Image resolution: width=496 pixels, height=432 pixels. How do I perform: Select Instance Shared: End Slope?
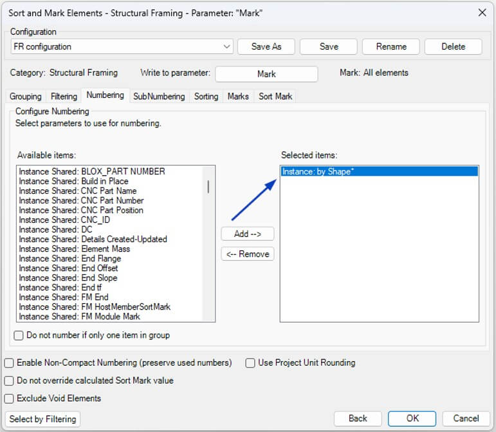(110, 277)
